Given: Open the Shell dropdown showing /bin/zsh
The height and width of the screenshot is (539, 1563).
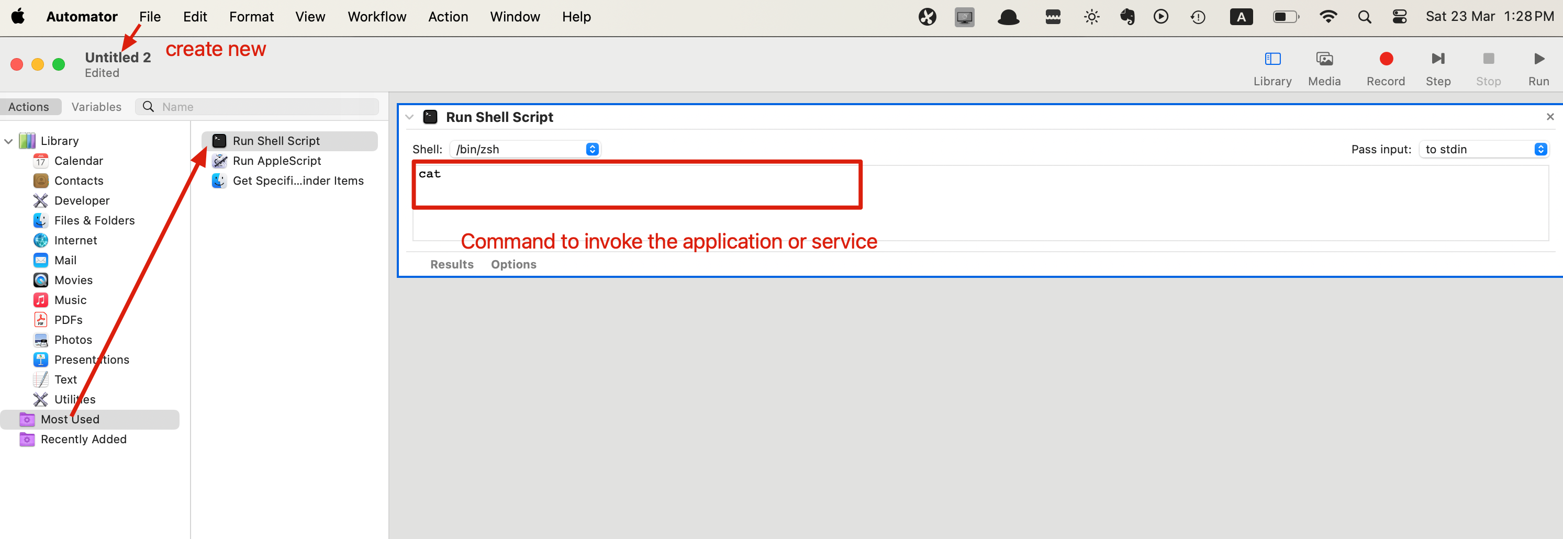Looking at the screenshot, I should pyautogui.click(x=525, y=149).
